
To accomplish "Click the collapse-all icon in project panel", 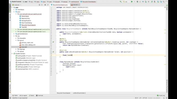I will [x=42, y=5].
